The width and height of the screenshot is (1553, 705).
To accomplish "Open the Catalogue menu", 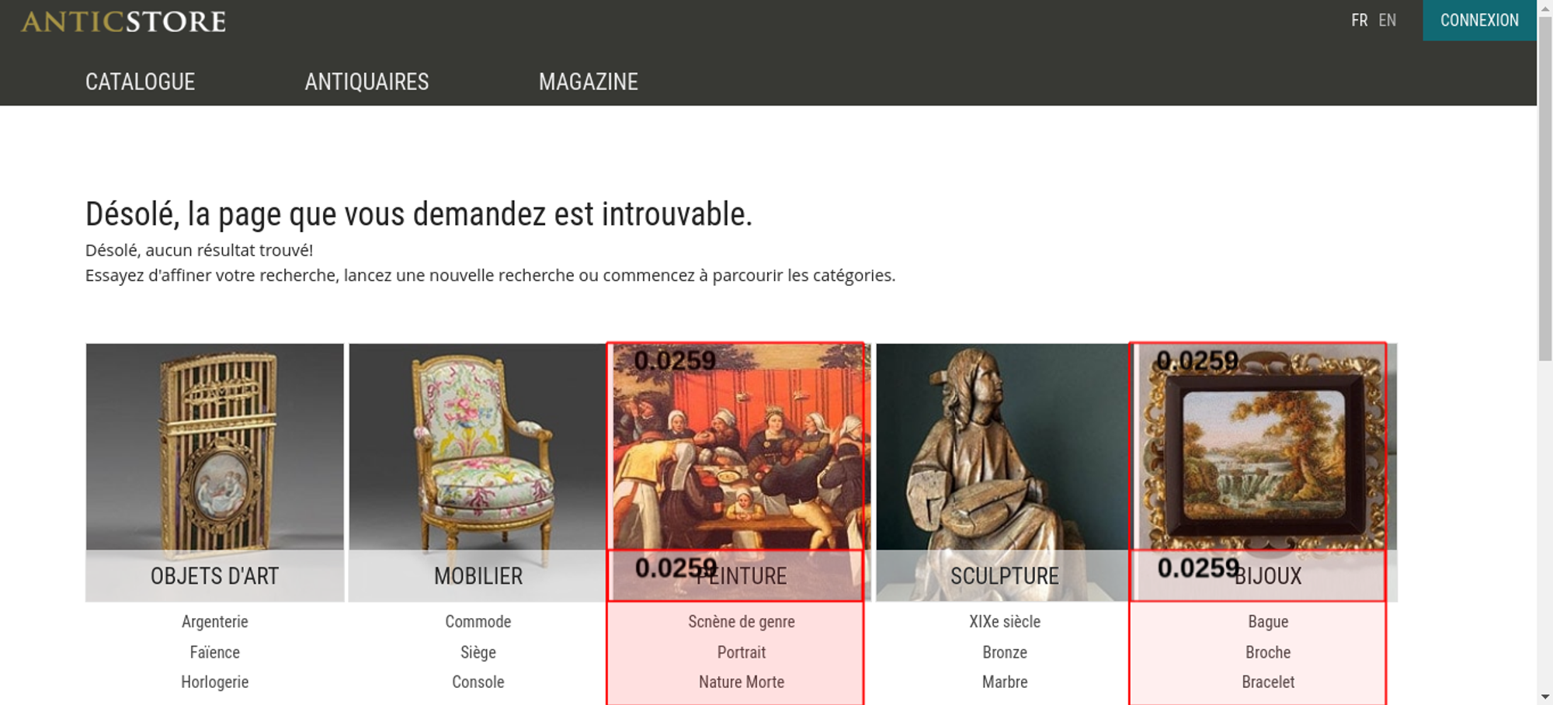I will 140,82.
